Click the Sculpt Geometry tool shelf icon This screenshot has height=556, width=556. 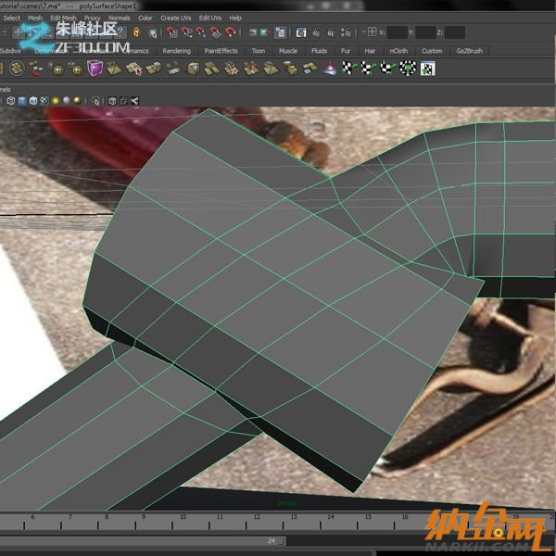[330, 69]
